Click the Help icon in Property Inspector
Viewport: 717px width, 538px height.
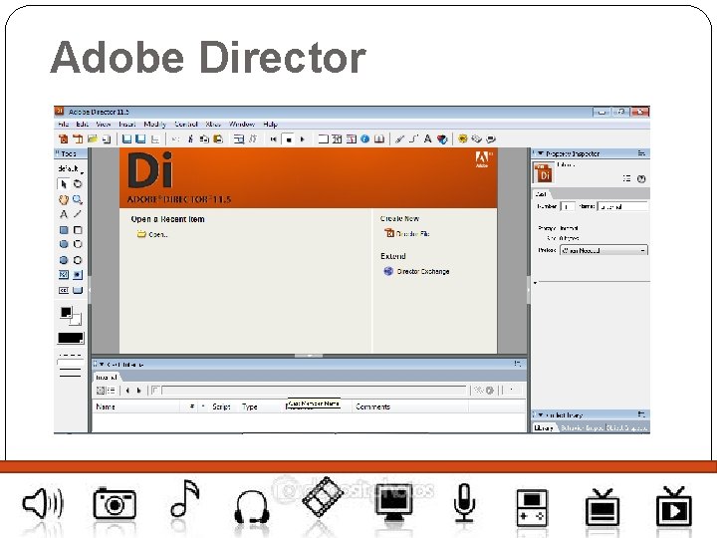tap(641, 179)
